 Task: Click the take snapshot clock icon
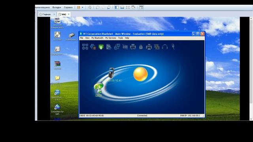98,7
